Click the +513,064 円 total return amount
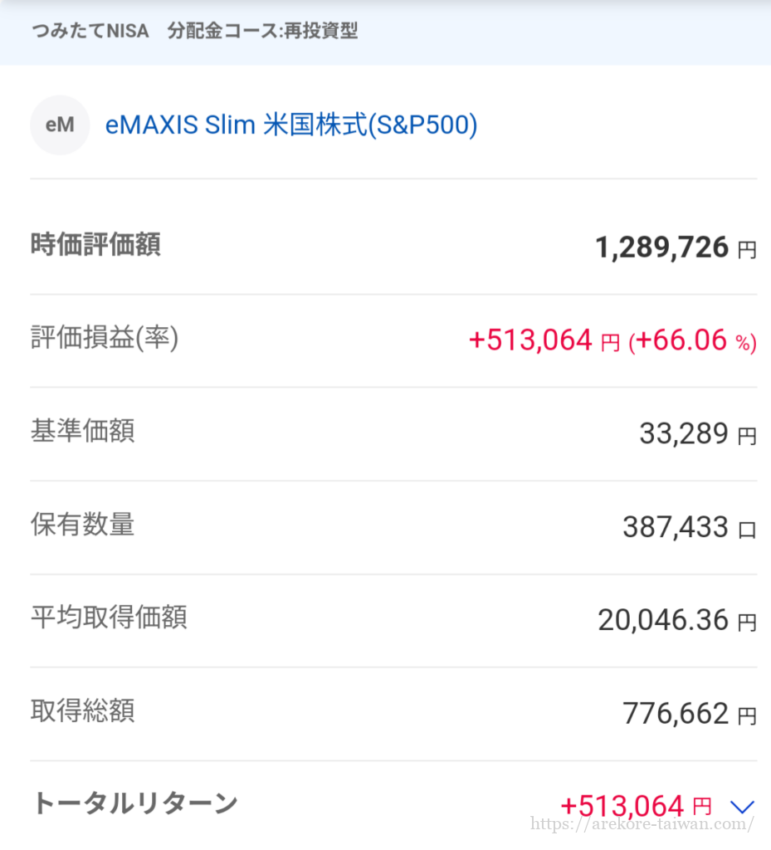The image size is (771, 850). (636, 805)
